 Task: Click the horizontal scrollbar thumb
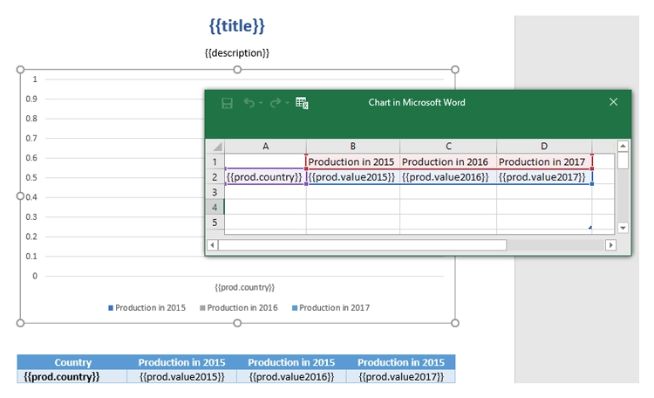pos(363,245)
